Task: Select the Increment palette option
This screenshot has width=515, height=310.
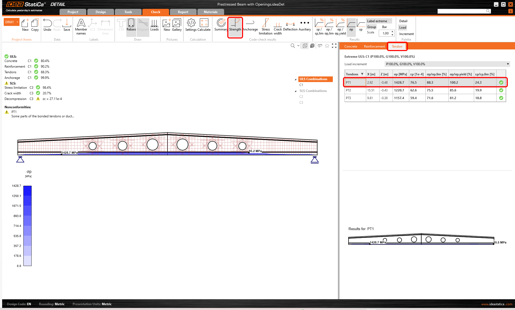Action: (406, 34)
